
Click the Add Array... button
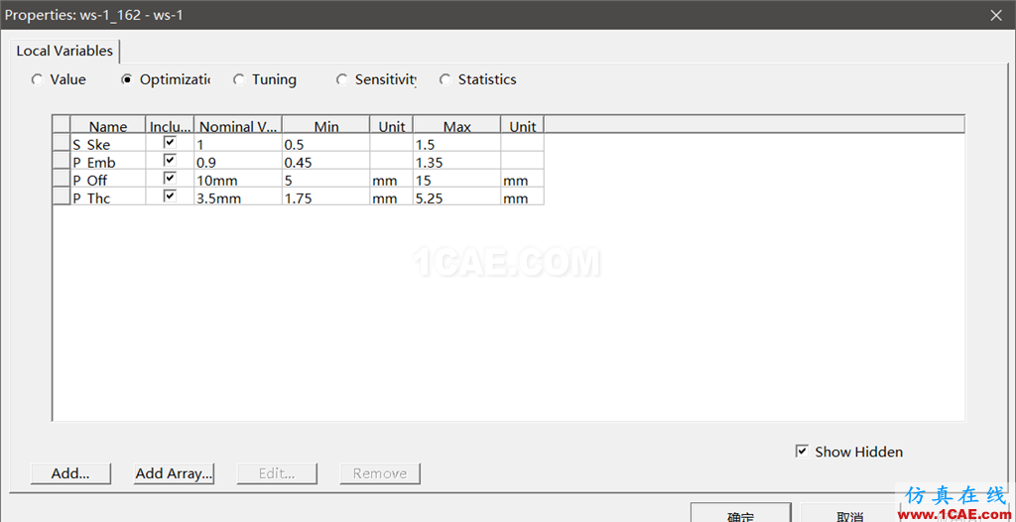pos(174,473)
